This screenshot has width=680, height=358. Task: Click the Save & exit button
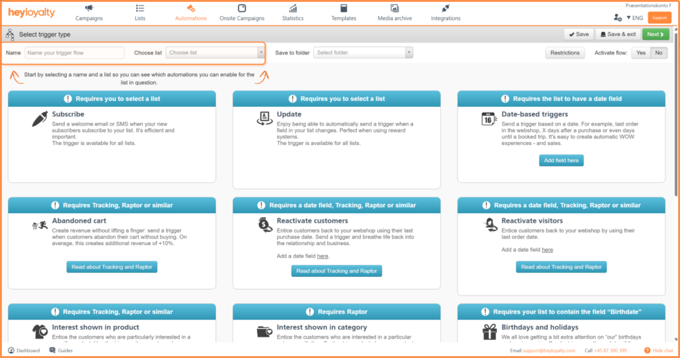pyautogui.click(x=617, y=34)
